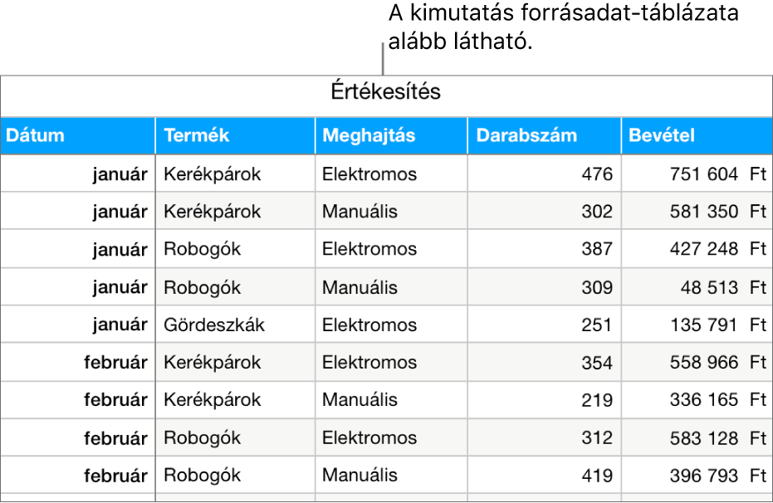The image size is (773, 503).
Task: Click the revenue cell 583 128 Ft
Action: pyautogui.click(x=717, y=438)
